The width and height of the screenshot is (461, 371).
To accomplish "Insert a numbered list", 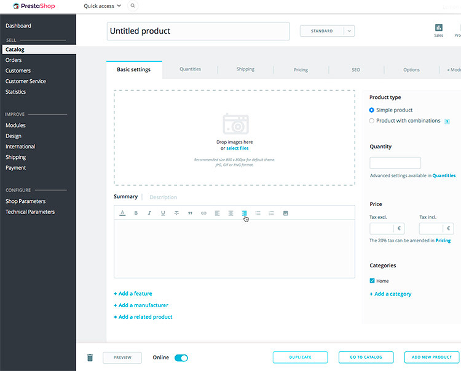I will pyautogui.click(x=271, y=213).
